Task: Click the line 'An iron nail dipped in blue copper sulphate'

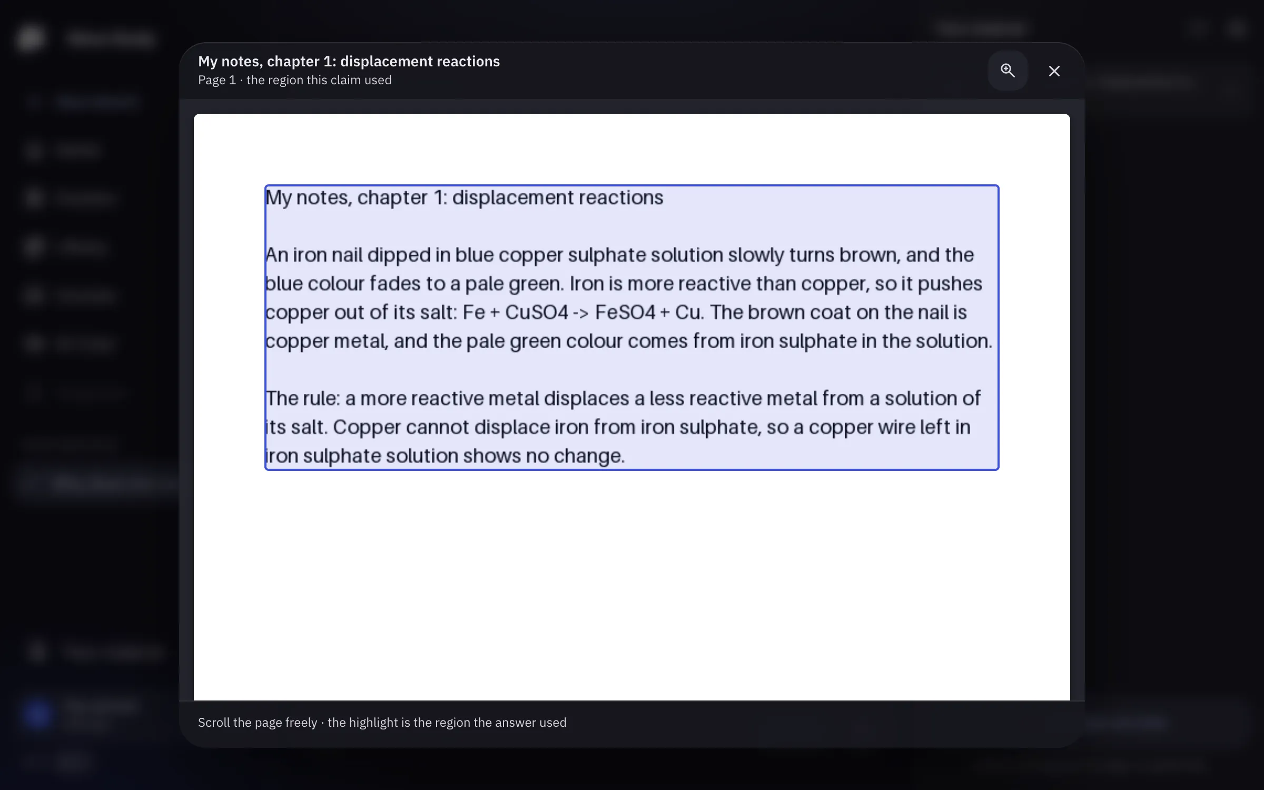Action: click(619, 255)
